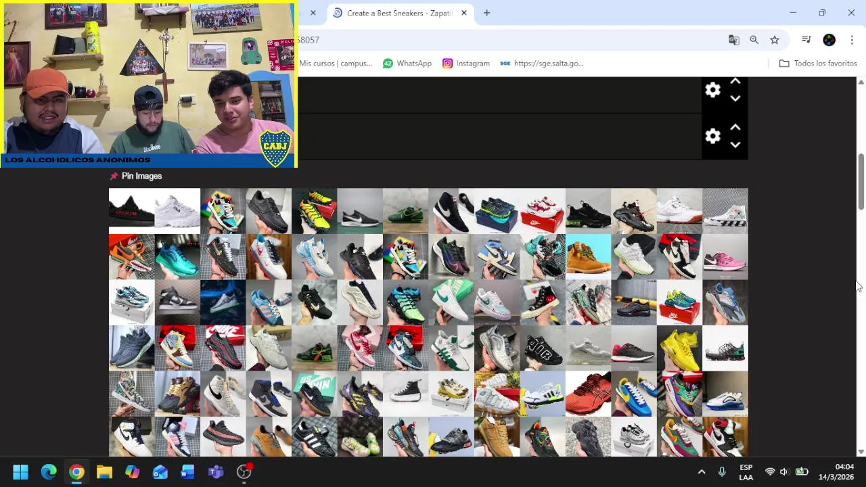The height and width of the screenshot is (487, 866).
Task: Open Windows Start menu
Action: 21,472
